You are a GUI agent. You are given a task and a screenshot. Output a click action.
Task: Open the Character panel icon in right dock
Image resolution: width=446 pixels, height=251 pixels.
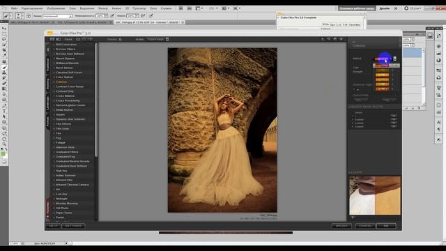point(438,122)
